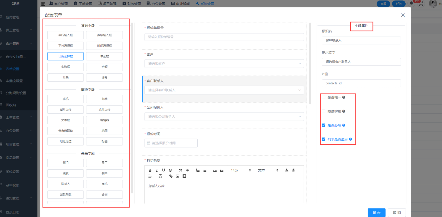Insert a blockquote in the editor
This screenshot has width=442, height=217.
(181, 170)
